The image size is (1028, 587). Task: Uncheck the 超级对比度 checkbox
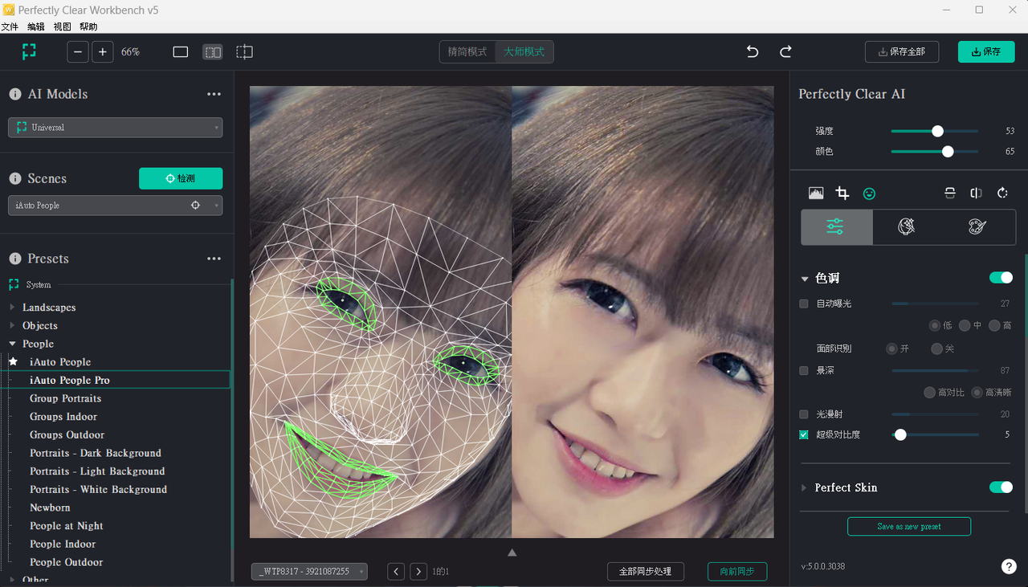click(803, 434)
